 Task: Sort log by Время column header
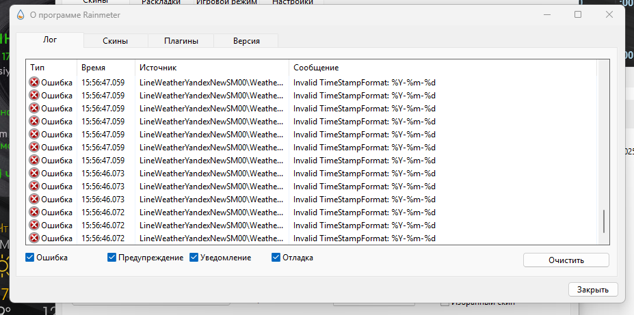coord(106,68)
